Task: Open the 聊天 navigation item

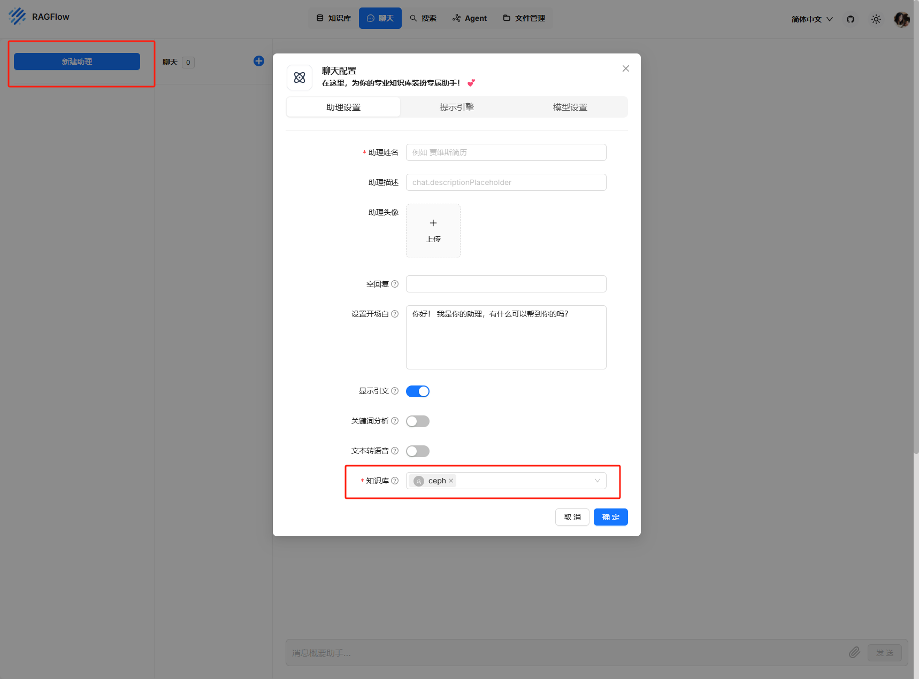Action: point(380,18)
